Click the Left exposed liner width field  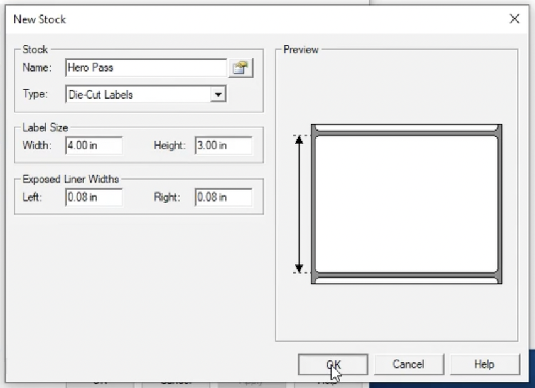[x=94, y=197]
